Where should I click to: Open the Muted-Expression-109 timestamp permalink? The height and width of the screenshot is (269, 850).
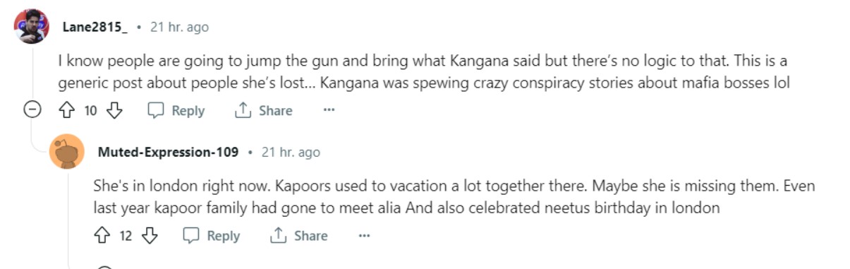click(291, 152)
